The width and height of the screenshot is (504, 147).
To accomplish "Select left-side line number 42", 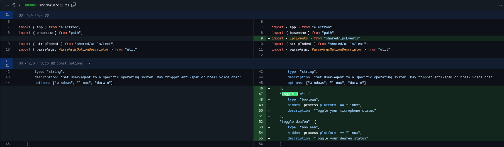I will click(x=8, y=72).
